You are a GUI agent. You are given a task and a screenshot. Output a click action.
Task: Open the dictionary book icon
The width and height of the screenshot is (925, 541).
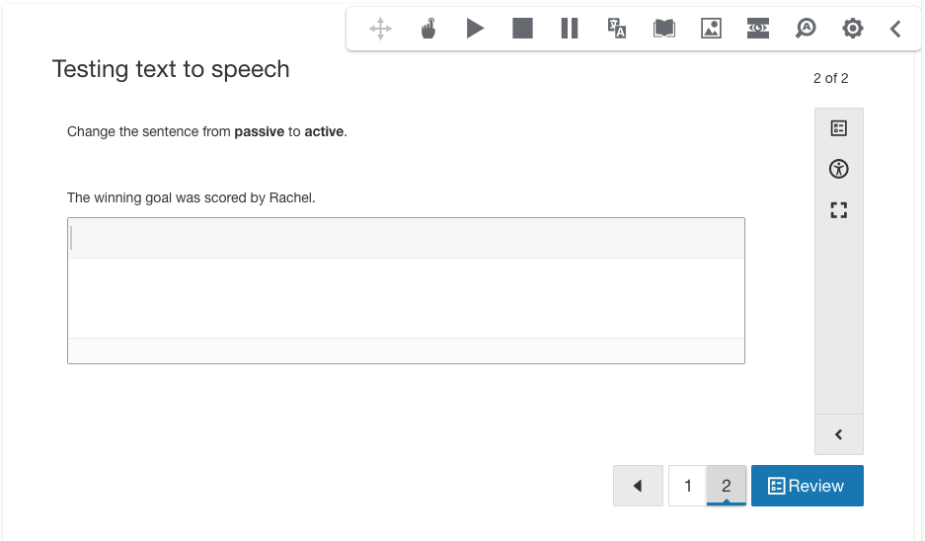(664, 30)
